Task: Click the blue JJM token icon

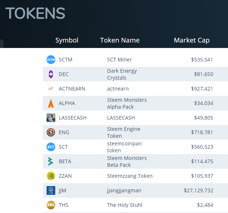Action: coord(51,190)
